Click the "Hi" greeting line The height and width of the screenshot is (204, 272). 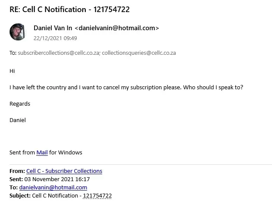click(12, 71)
